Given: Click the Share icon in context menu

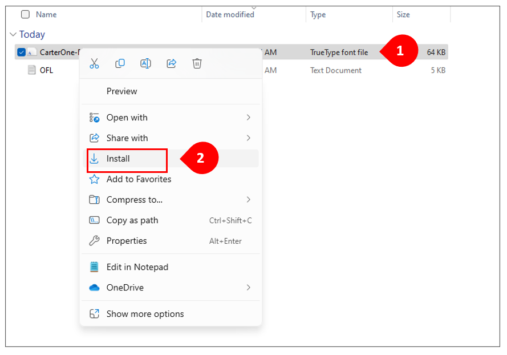Looking at the screenshot, I should click(x=171, y=63).
